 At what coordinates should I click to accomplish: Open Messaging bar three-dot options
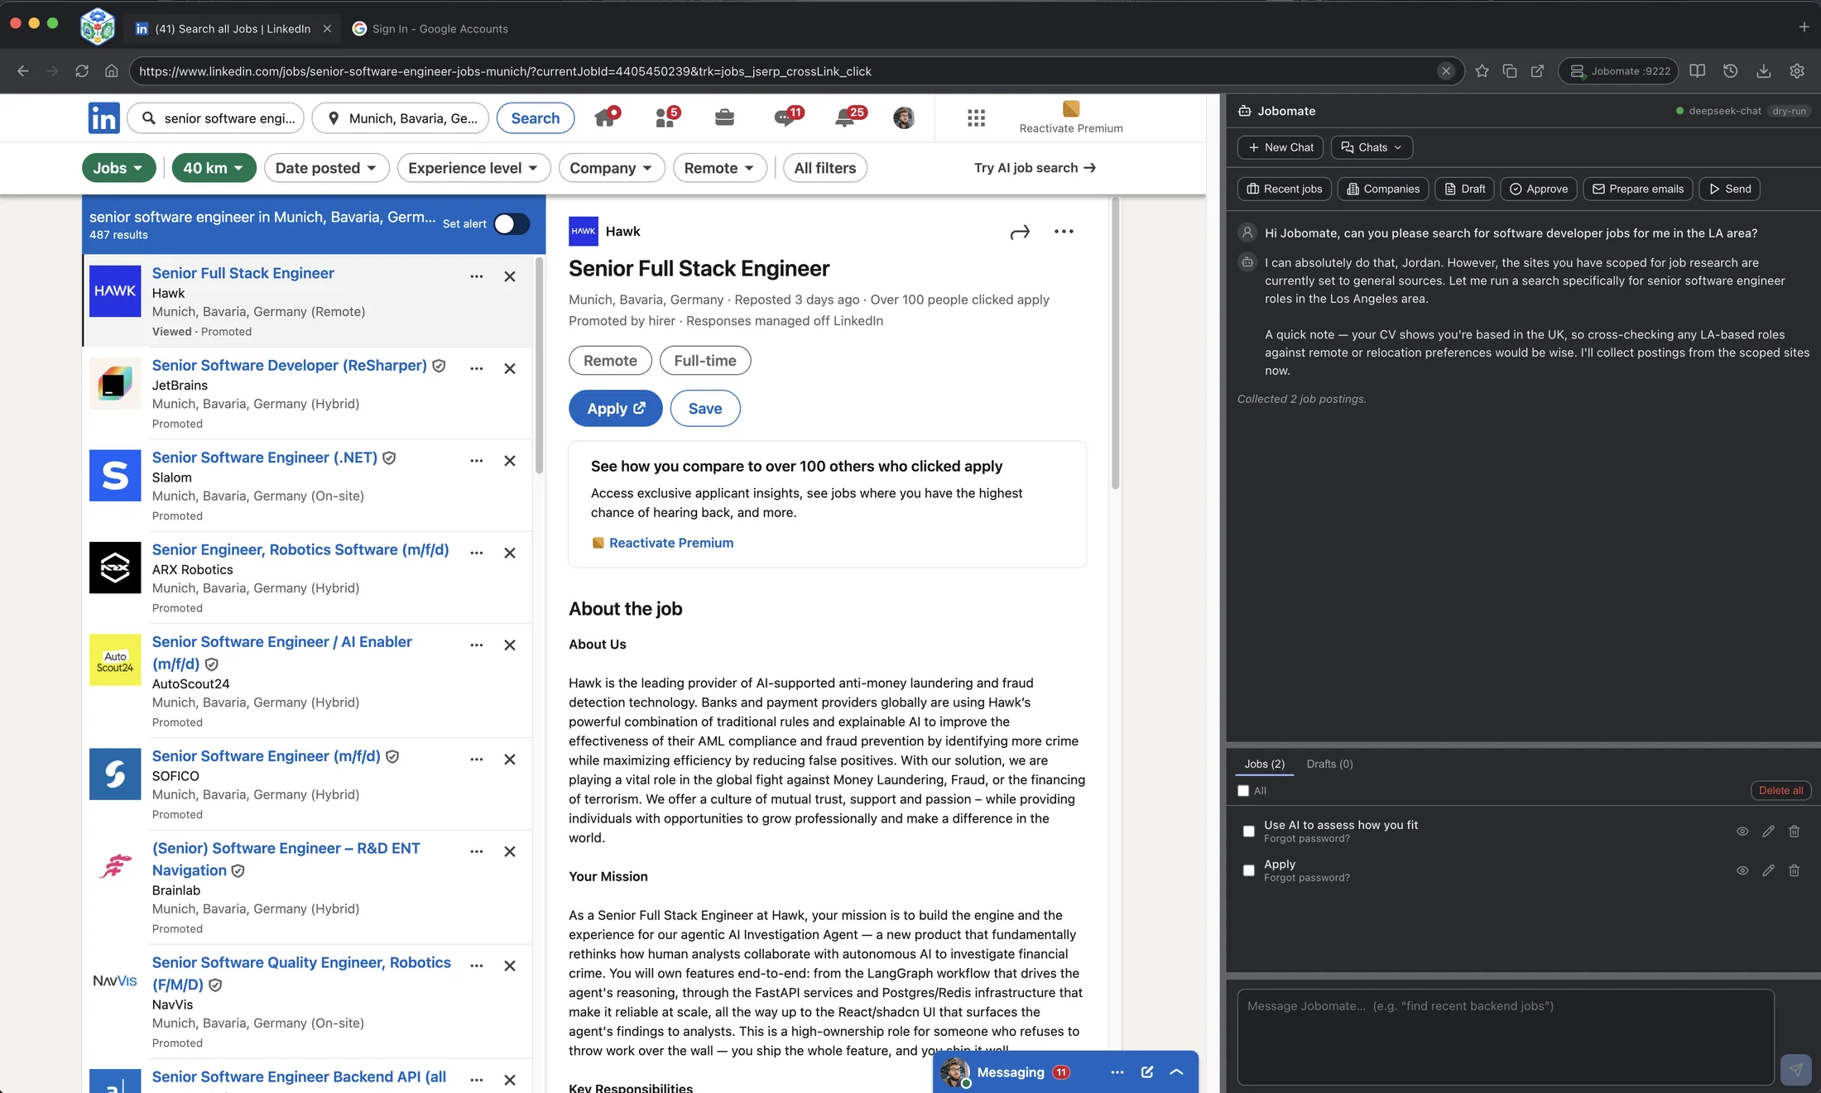(1117, 1072)
